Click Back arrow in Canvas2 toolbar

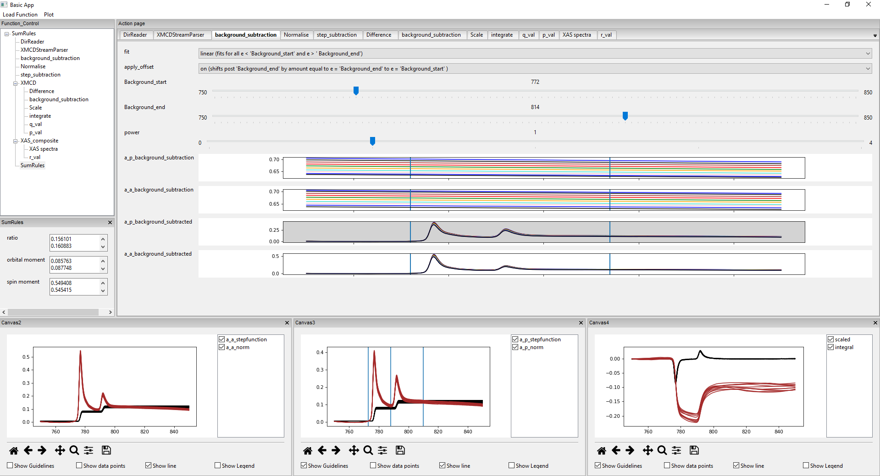coord(28,450)
